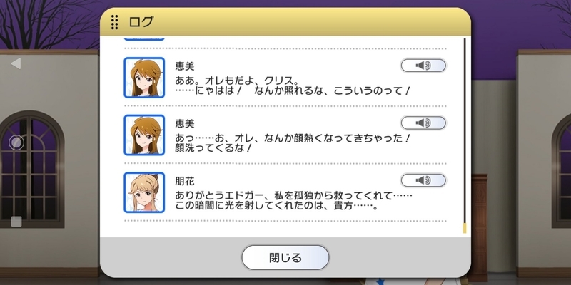Screen dimensions: 571x285
Task: Click the yellow scrollbar thumb
Action: coord(465,228)
